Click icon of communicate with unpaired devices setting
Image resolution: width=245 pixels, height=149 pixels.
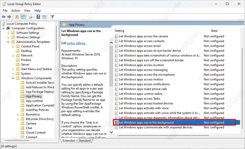click(116, 127)
